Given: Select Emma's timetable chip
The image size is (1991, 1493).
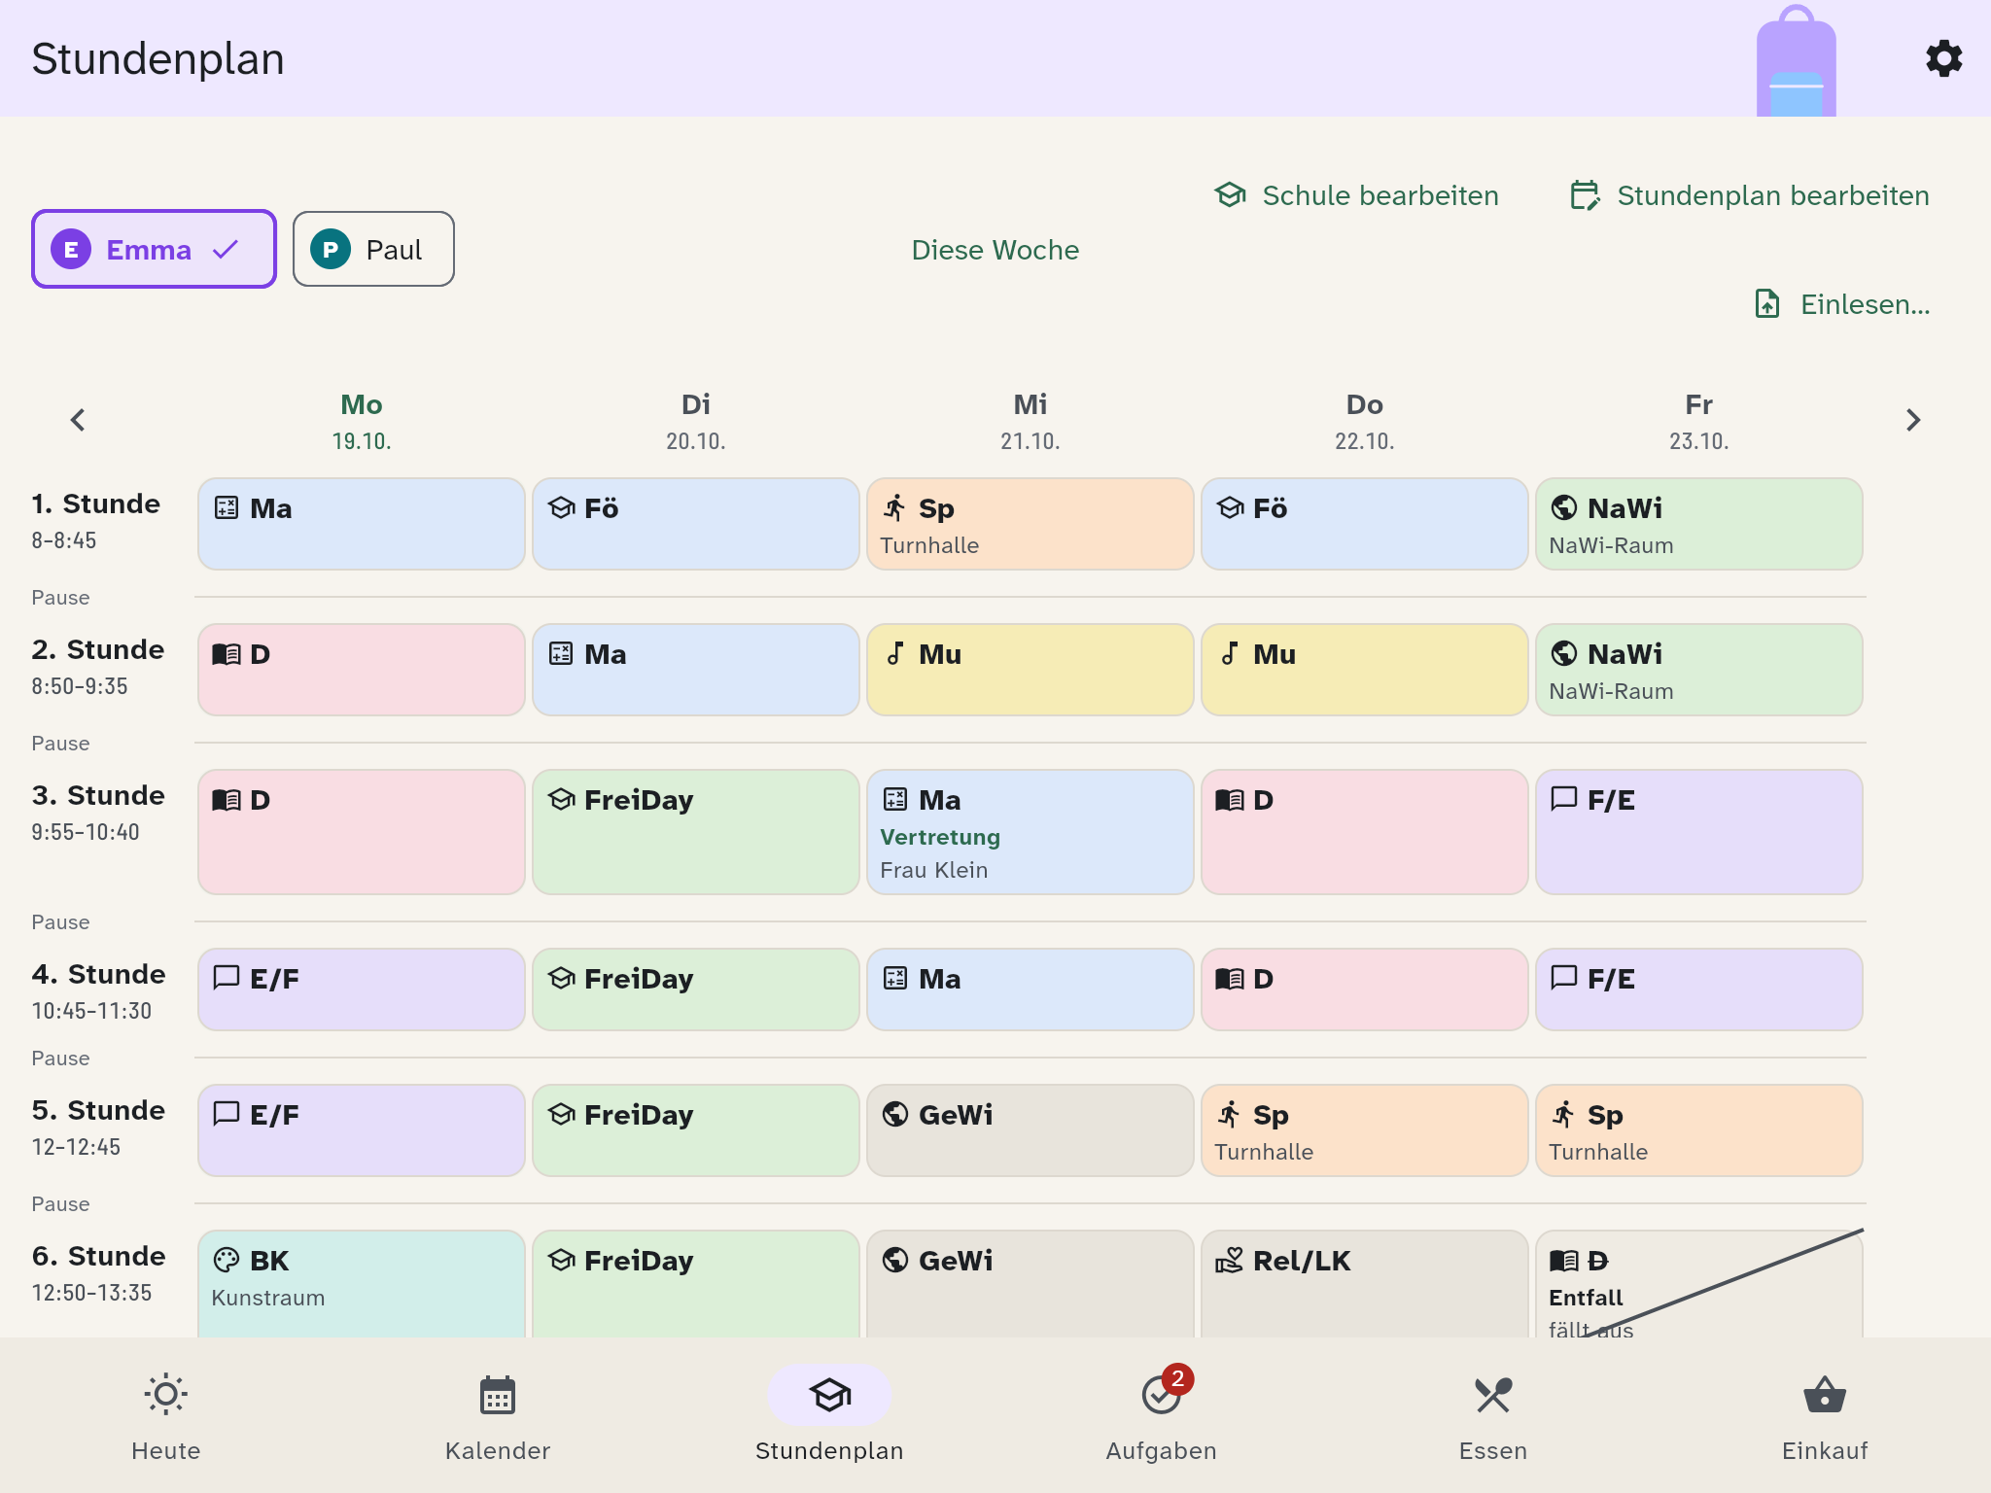Looking at the screenshot, I should (x=154, y=249).
